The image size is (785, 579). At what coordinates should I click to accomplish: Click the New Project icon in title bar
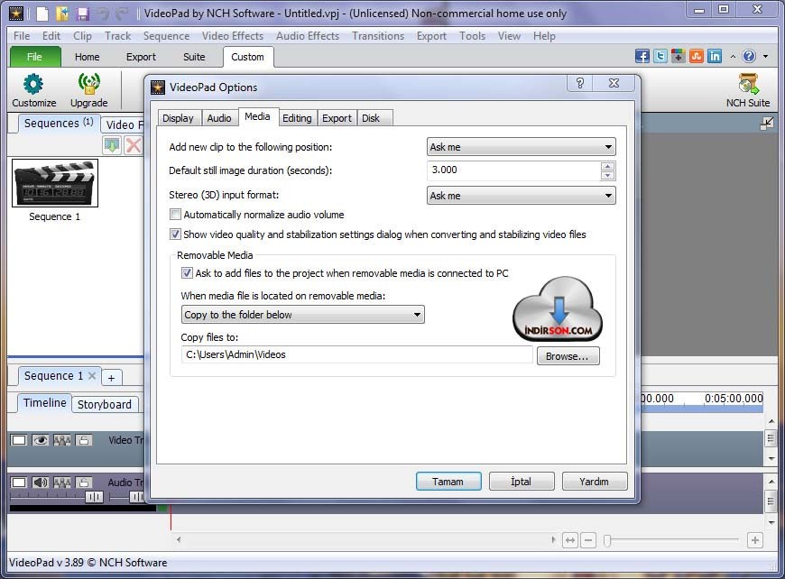point(42,14)
